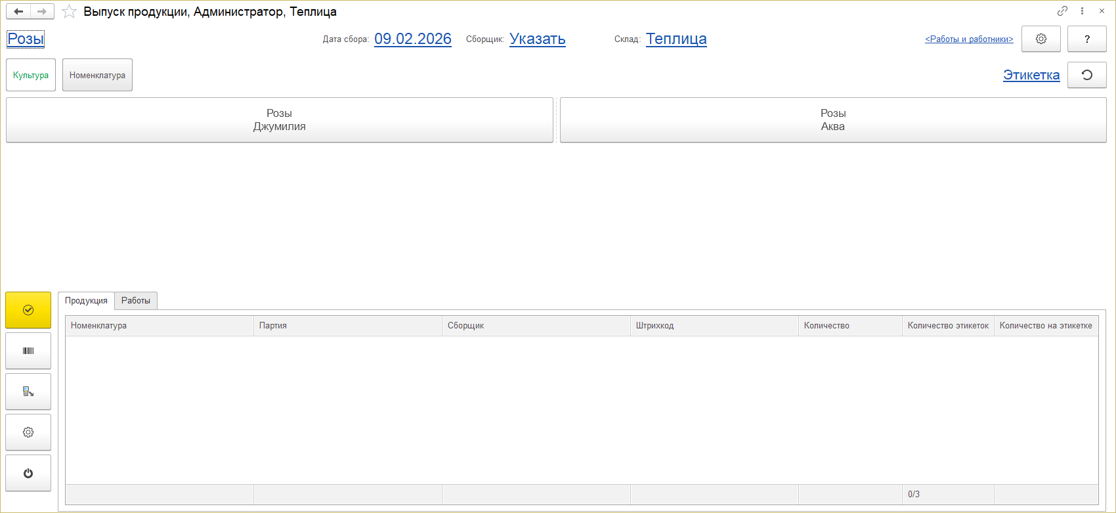Copy the link using the chain icon
The image size is (1116, 513).
pyautogui.click(x=1062, y=11)
